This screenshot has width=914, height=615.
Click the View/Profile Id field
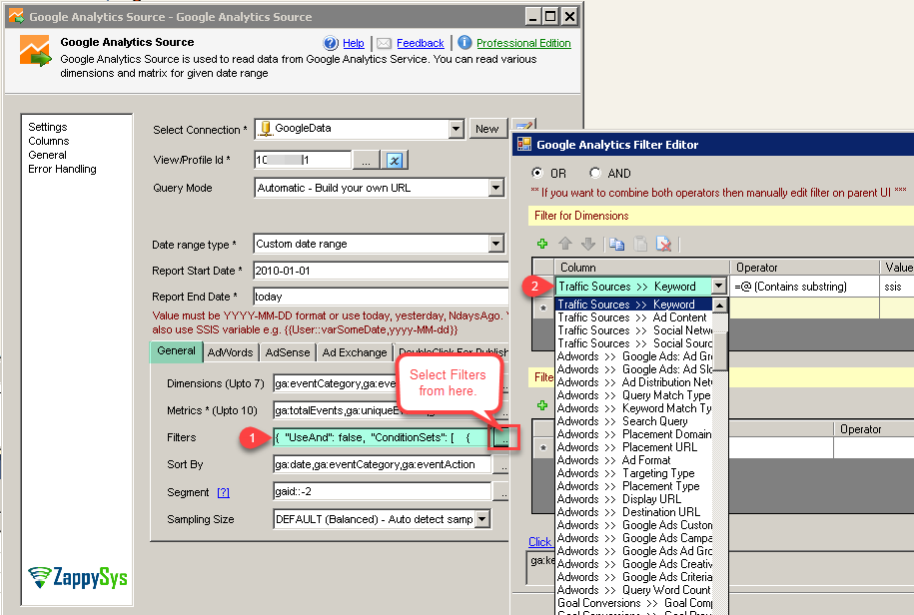(x=303, y=160)
